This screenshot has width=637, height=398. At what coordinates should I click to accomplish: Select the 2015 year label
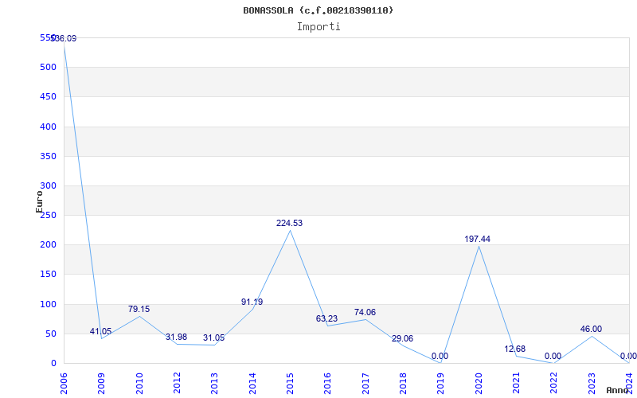click(x=290, y=383)
